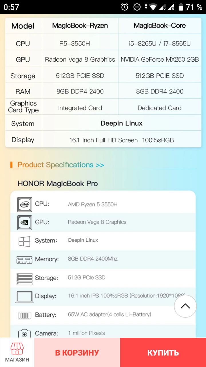Tap the NVIDIA GPU chip icon
The height and width of the screenshot is (367, 206).
pyautogui.click(x=25, y=222)
